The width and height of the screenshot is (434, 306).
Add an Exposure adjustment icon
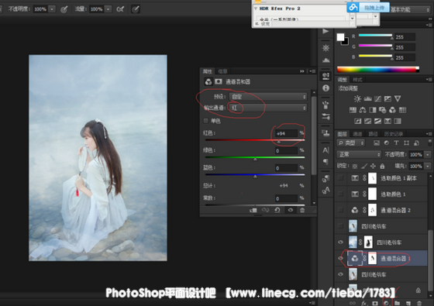387,99
